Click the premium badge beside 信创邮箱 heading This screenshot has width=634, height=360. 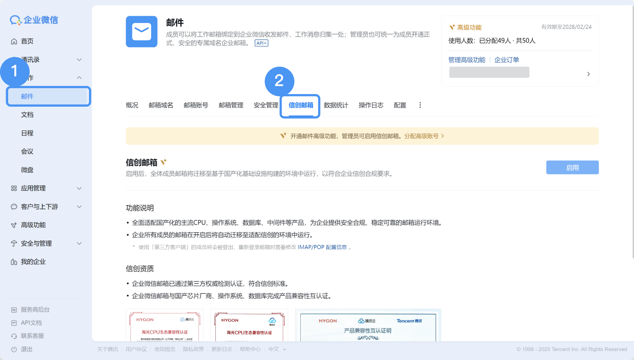164,162
